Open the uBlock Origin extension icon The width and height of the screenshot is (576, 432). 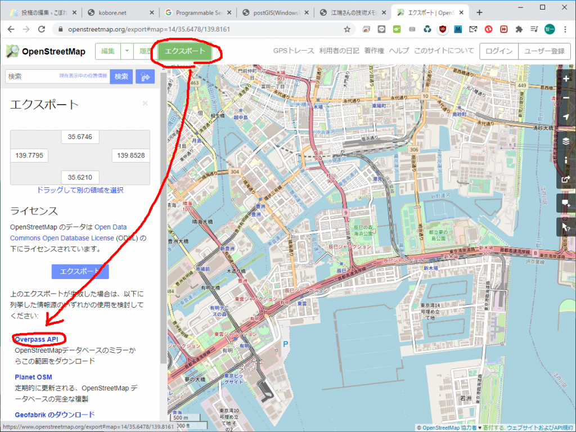point(442,29)
